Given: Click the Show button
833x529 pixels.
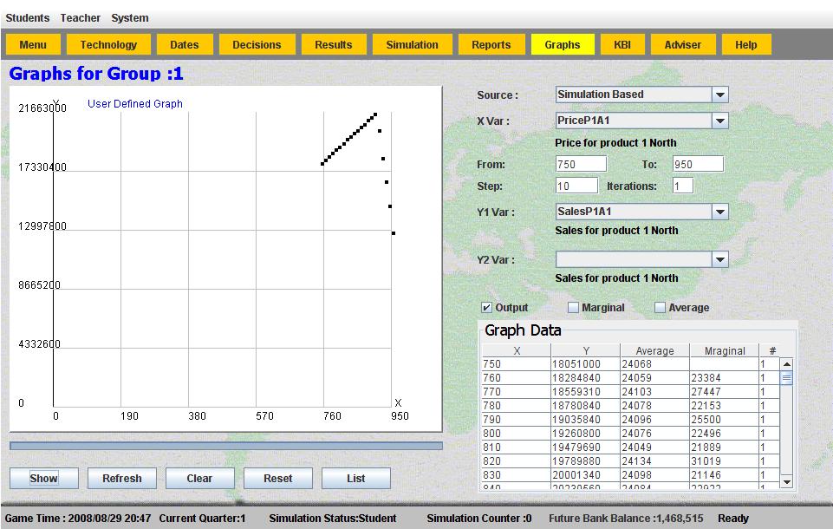Looking at the screenshot, I should click(43, 478).
